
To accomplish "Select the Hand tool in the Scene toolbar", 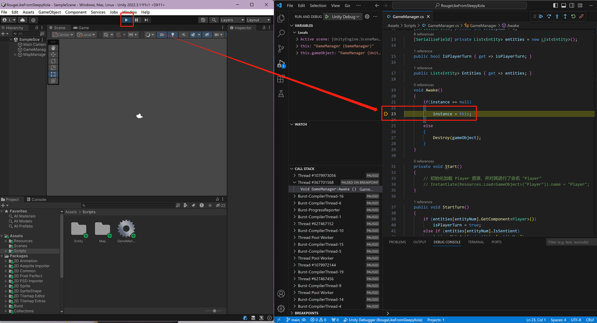I will tap(53, 48).
